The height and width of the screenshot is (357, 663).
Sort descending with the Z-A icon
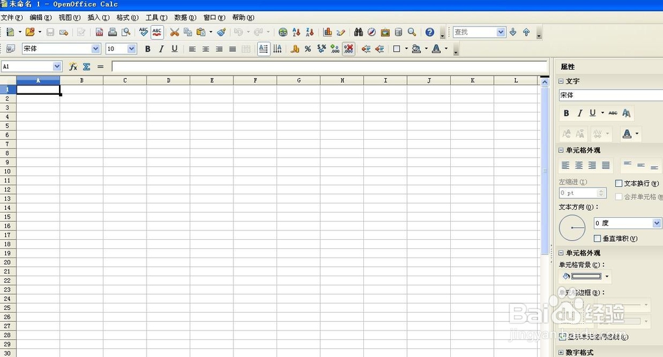coord(310,32)
